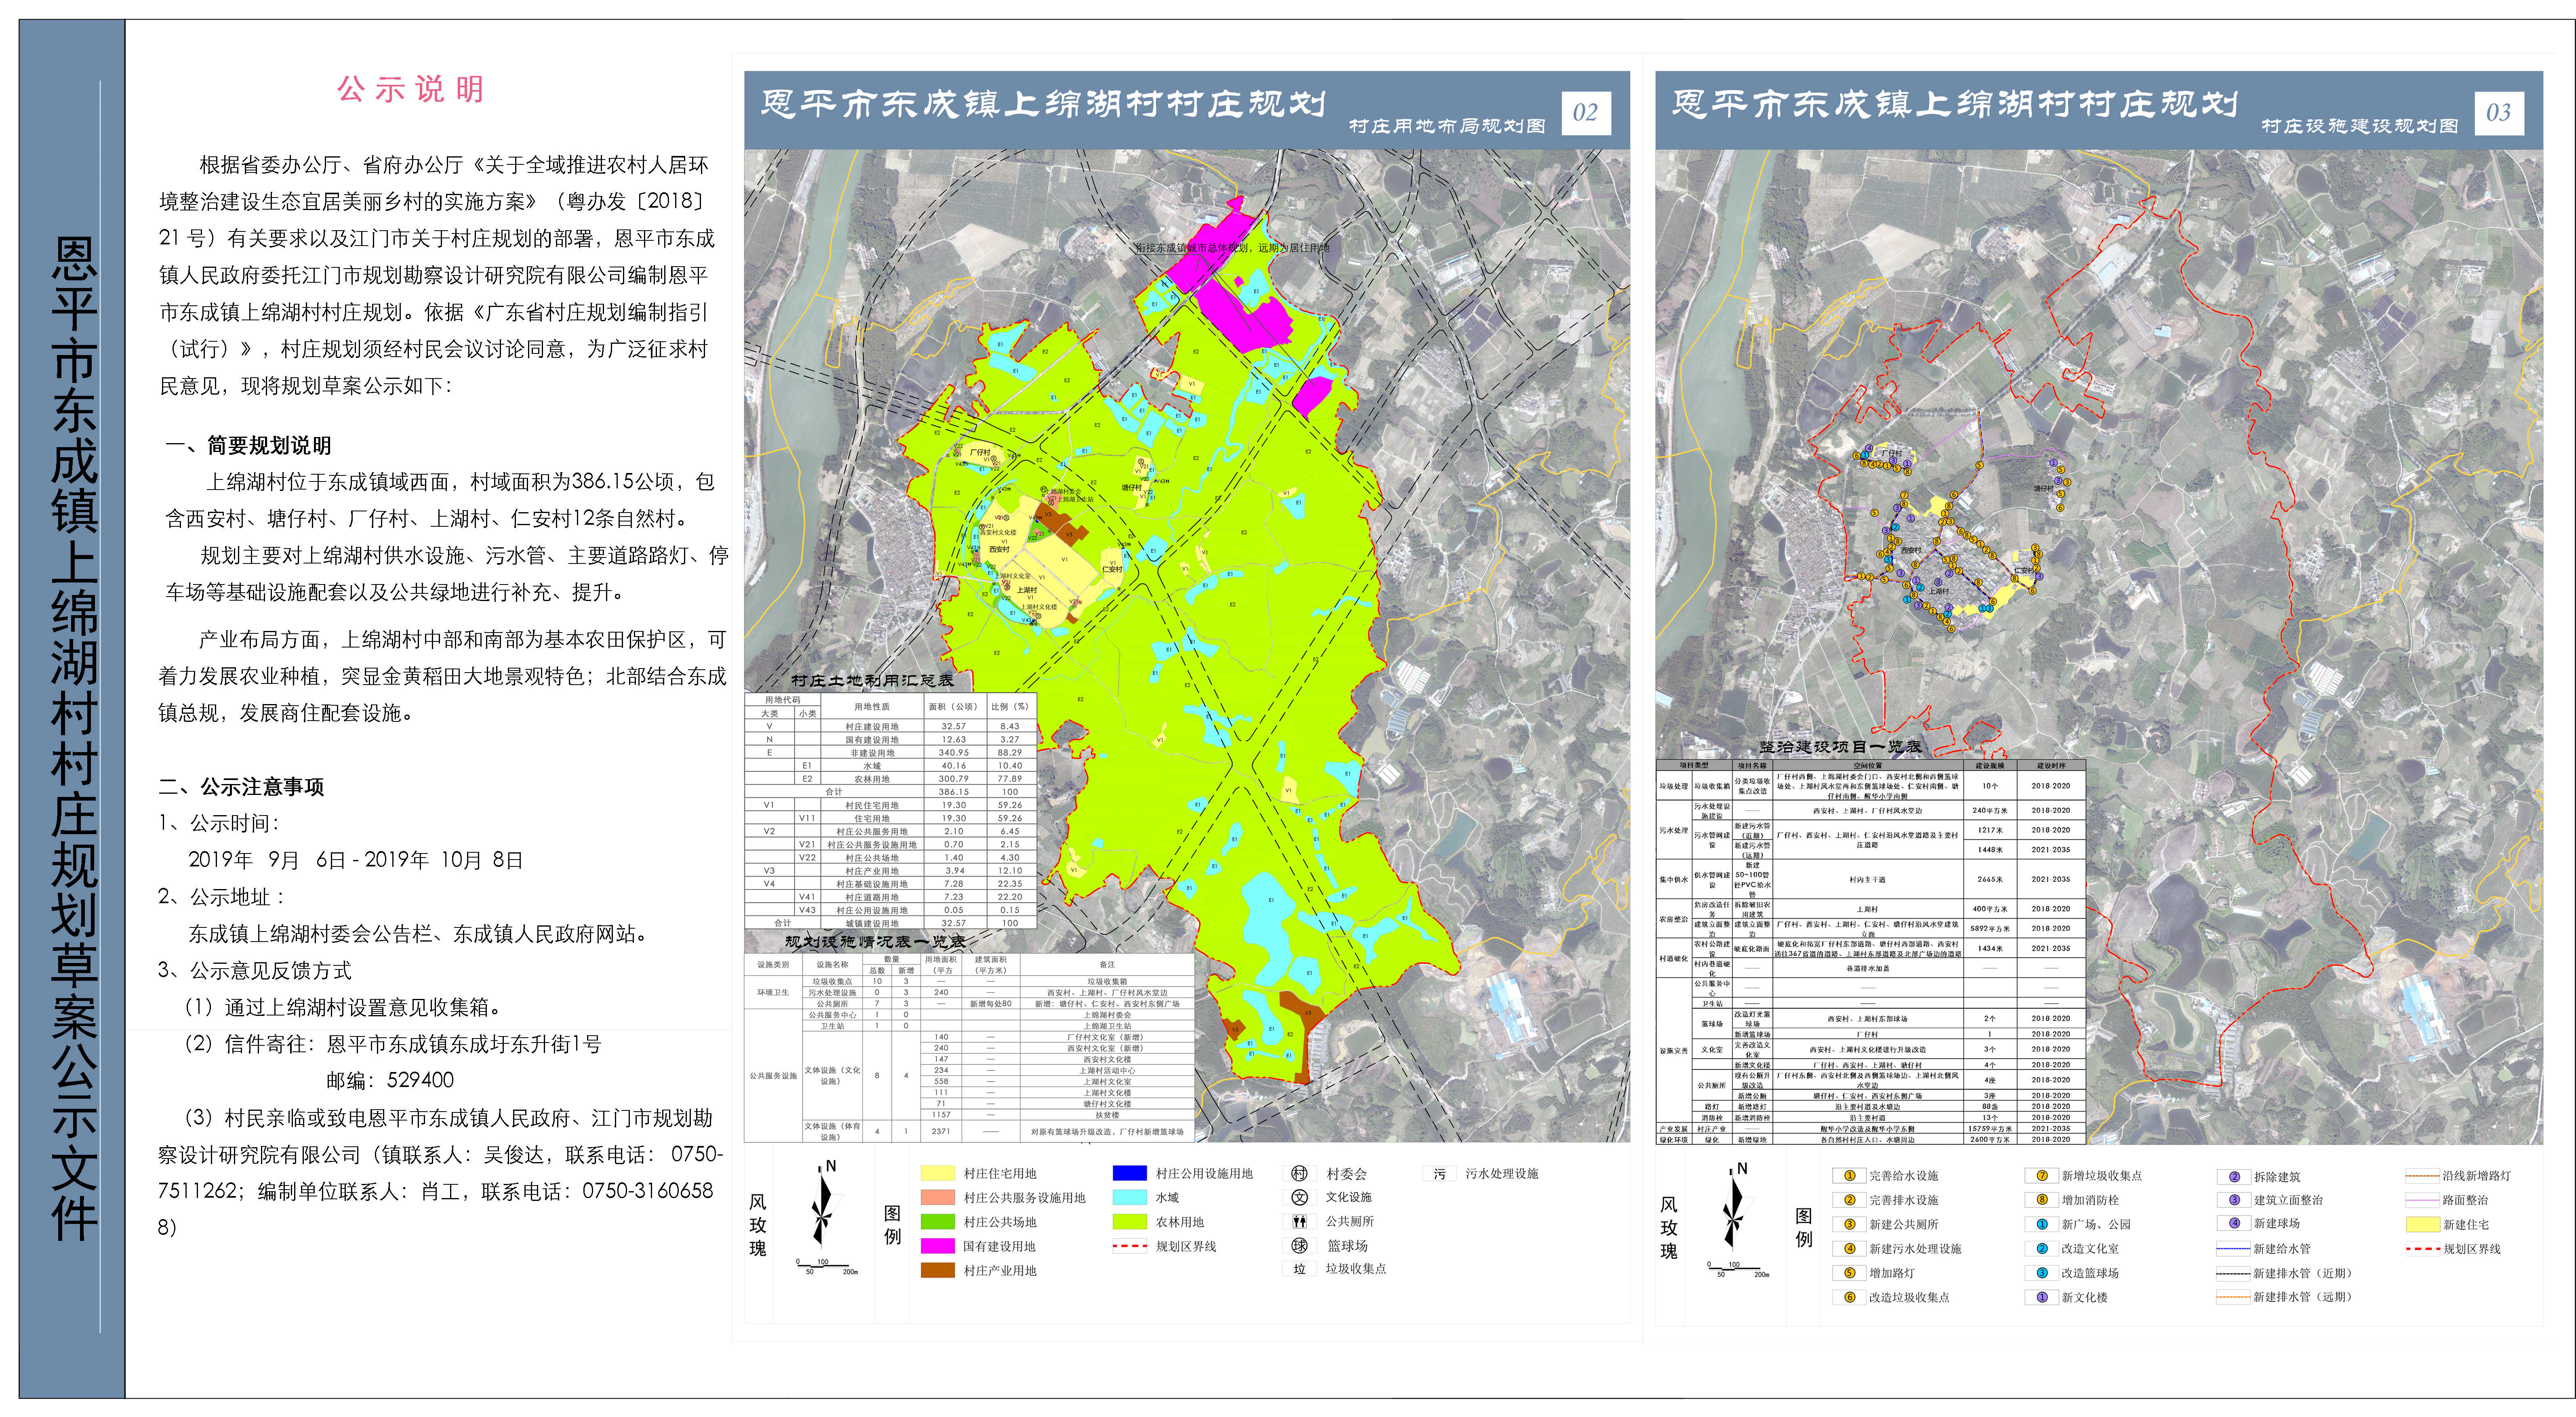Click the 图例 label on map 02
Image resolution: width=2576 pixels, height=1417 pixels.
[x=892, y=1225]
